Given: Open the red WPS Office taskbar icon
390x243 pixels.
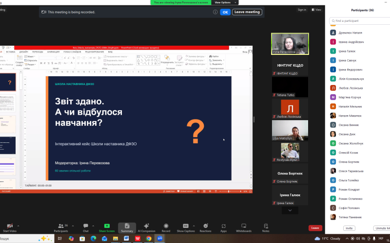Looking at the screenshot, I should click(x=137, y=239).
